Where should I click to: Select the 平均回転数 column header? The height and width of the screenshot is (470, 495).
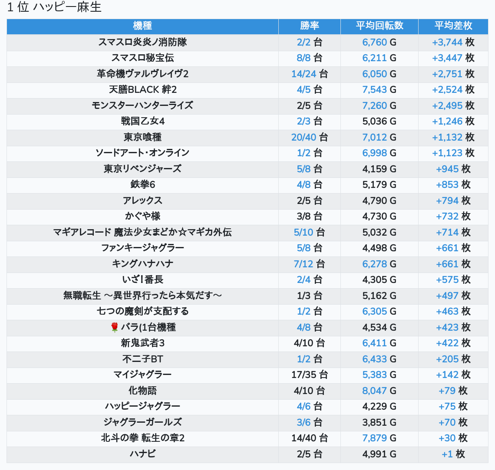[379, 26]
